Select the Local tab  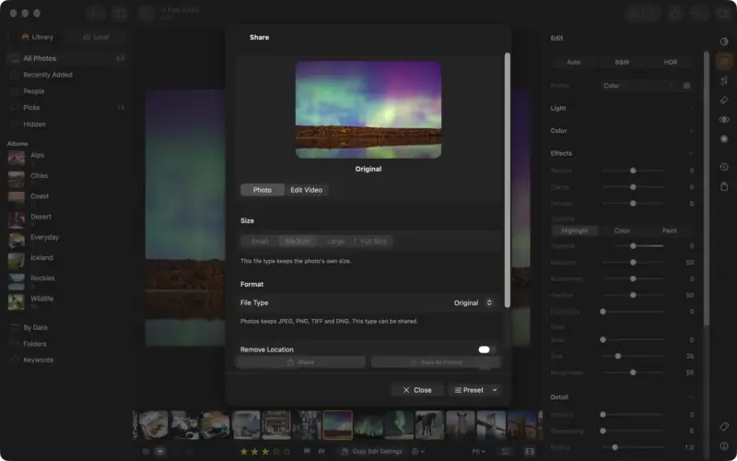click(97, 37)
